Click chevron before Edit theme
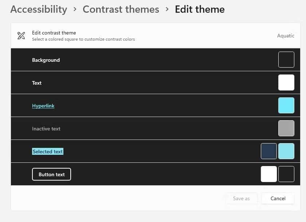Image resolution: width=306 pixels, height=222 pixels. [167, 9]
